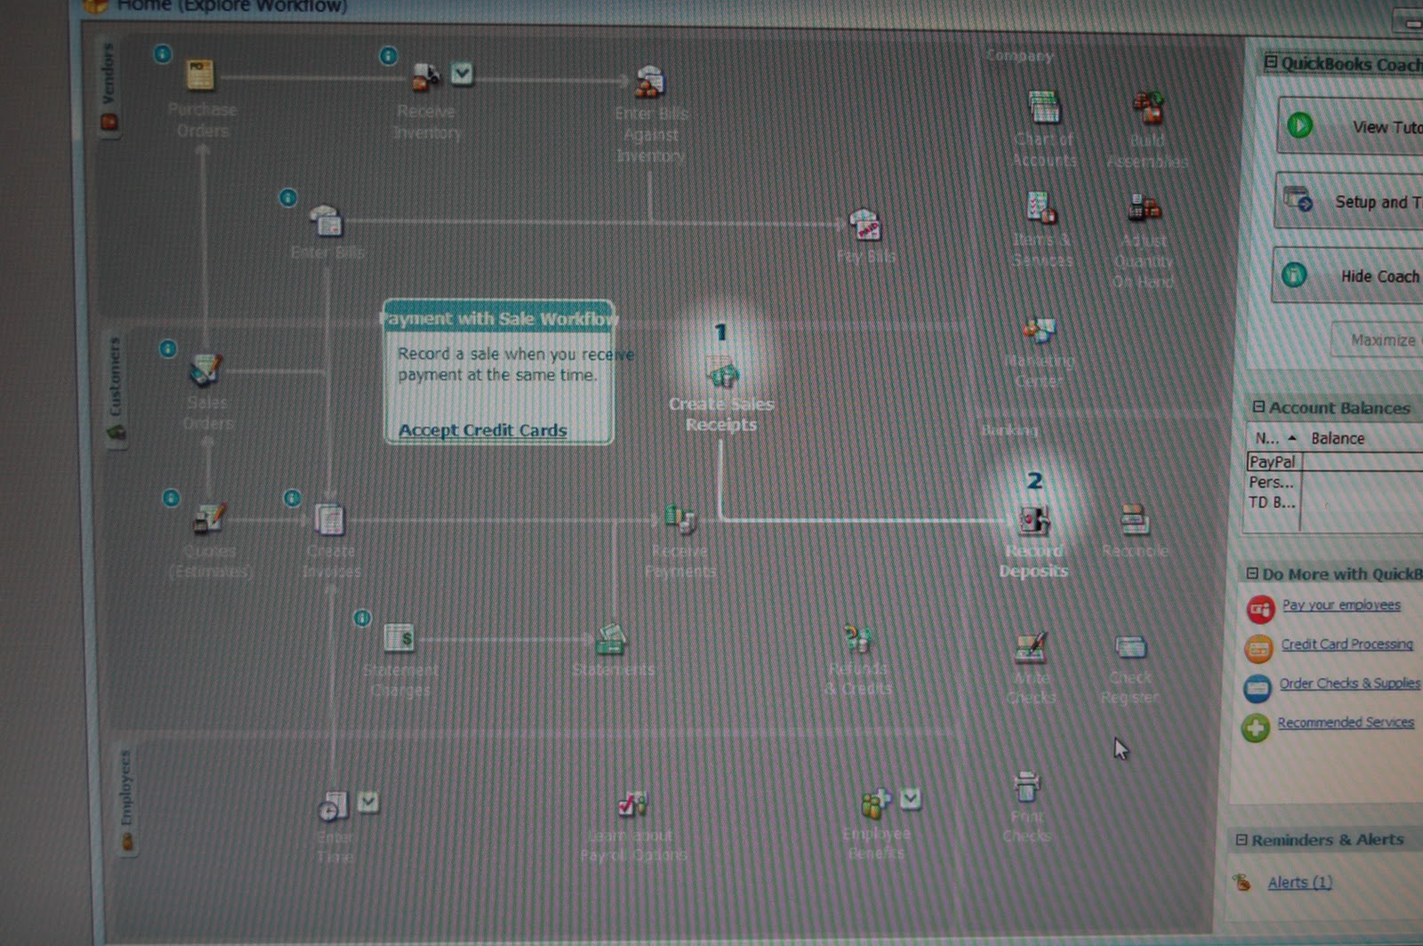Click info badge beside Receive Inventory
1423x946 pixels.
tap(389, 56)
